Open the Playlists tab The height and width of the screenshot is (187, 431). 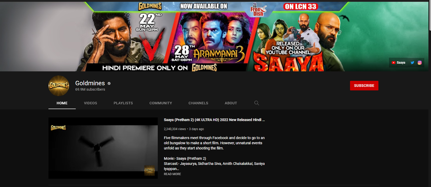(x=123, y=103)
